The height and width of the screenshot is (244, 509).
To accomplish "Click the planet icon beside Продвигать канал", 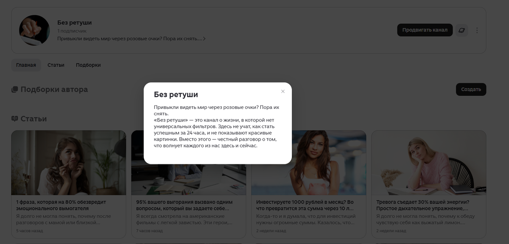I will (462, 30).
